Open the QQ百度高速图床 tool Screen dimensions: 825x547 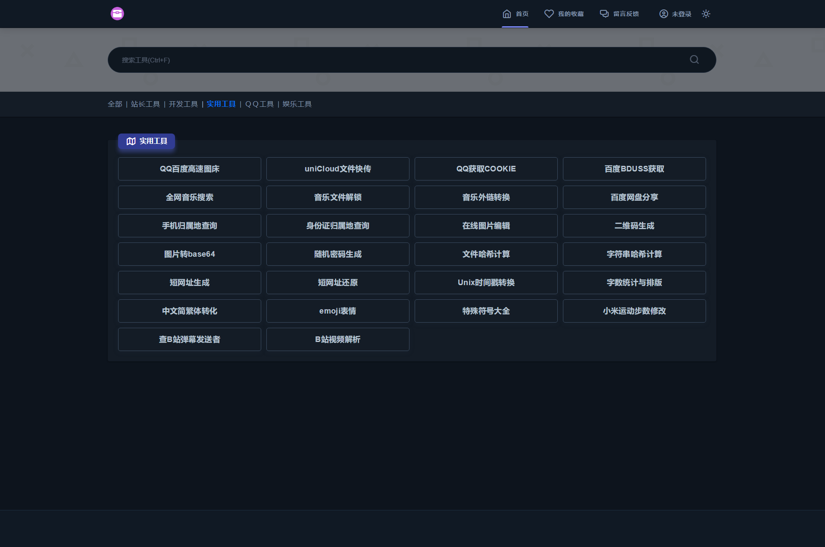click(190, 169)
